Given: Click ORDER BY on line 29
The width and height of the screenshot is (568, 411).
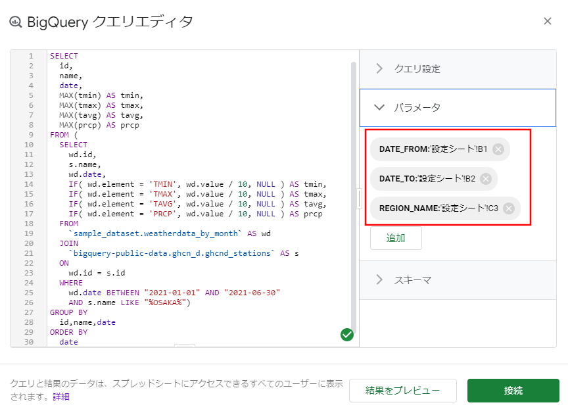Looking at the screenshot, I should pyautogui.click(x=69, y=332).
